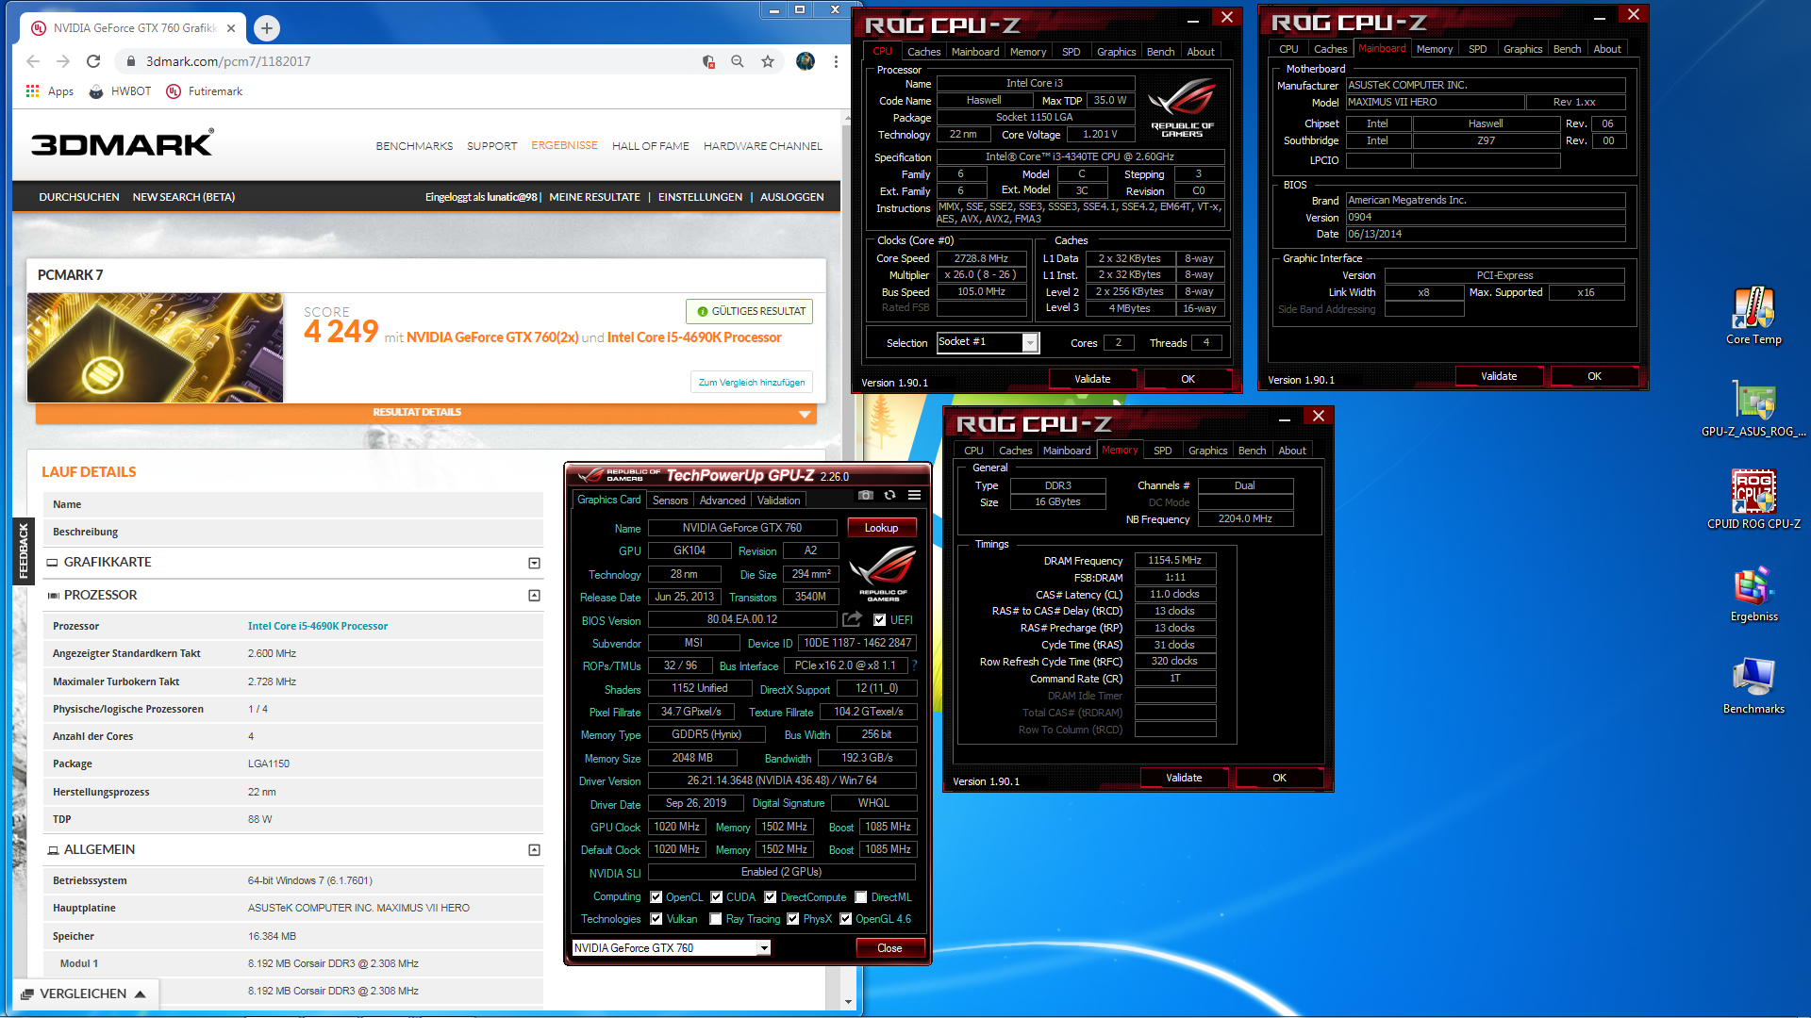Toggle the DirectCompute checkbox

pos(771,897)
